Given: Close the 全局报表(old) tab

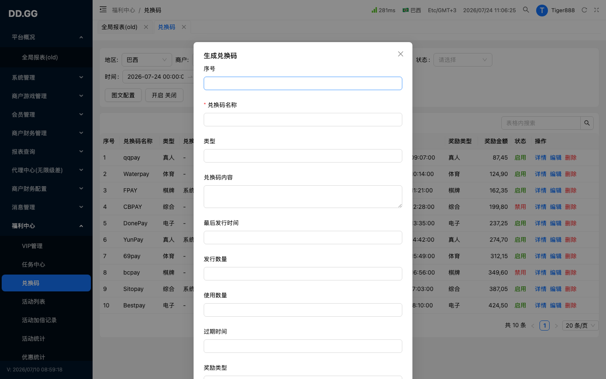Looking at the screenshot, I should [x=146, y=27].
